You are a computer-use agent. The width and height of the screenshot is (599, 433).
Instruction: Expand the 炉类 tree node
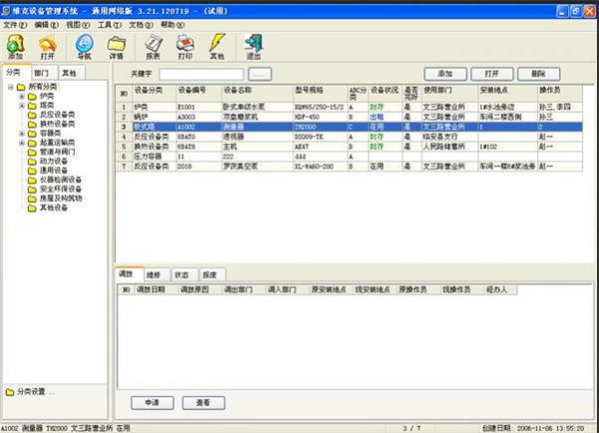22,96
